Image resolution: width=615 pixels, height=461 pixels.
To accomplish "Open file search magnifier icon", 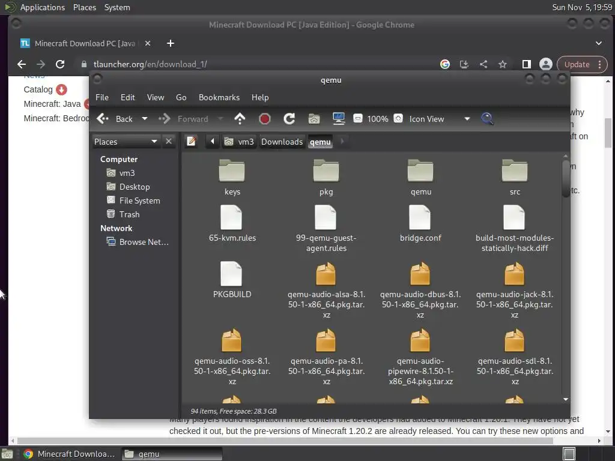I will (487, 119).
